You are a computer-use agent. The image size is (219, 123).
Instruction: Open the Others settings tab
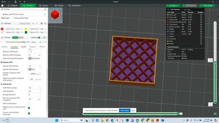point(42,47)
